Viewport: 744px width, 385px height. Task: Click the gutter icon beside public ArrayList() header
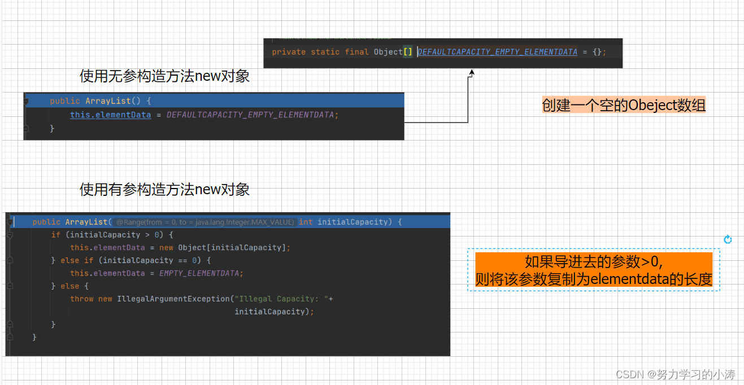pos(26,100)
